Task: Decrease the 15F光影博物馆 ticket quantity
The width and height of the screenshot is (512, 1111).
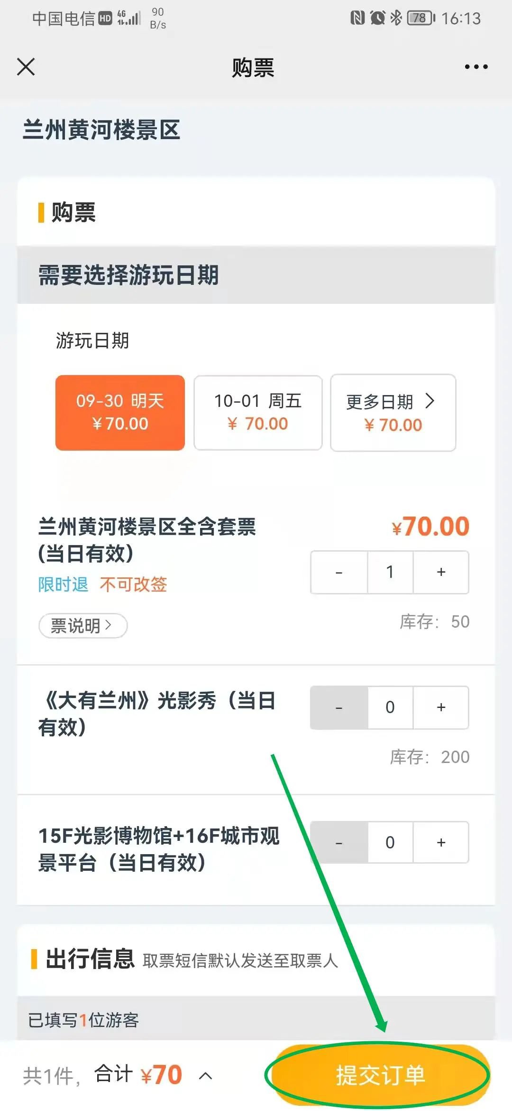Action: (x=339, y=842)
